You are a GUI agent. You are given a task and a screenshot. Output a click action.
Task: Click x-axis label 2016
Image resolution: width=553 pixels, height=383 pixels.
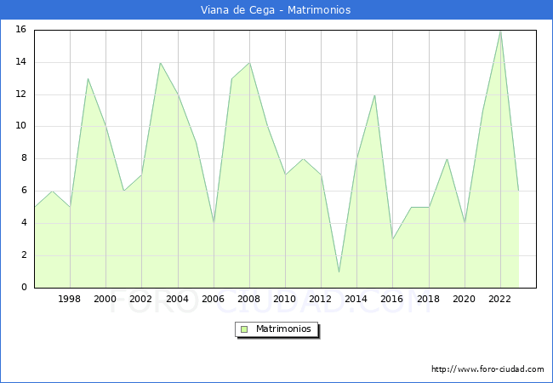click(x=392, y=299)
